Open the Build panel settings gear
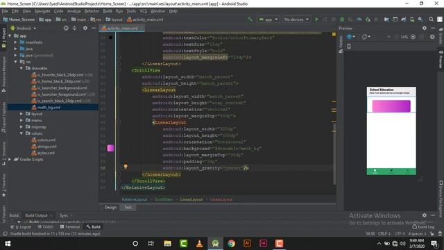The image size is (444, 250). pyautogui.click(x=424, y=215)
